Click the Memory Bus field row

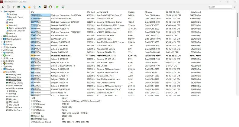51,116
